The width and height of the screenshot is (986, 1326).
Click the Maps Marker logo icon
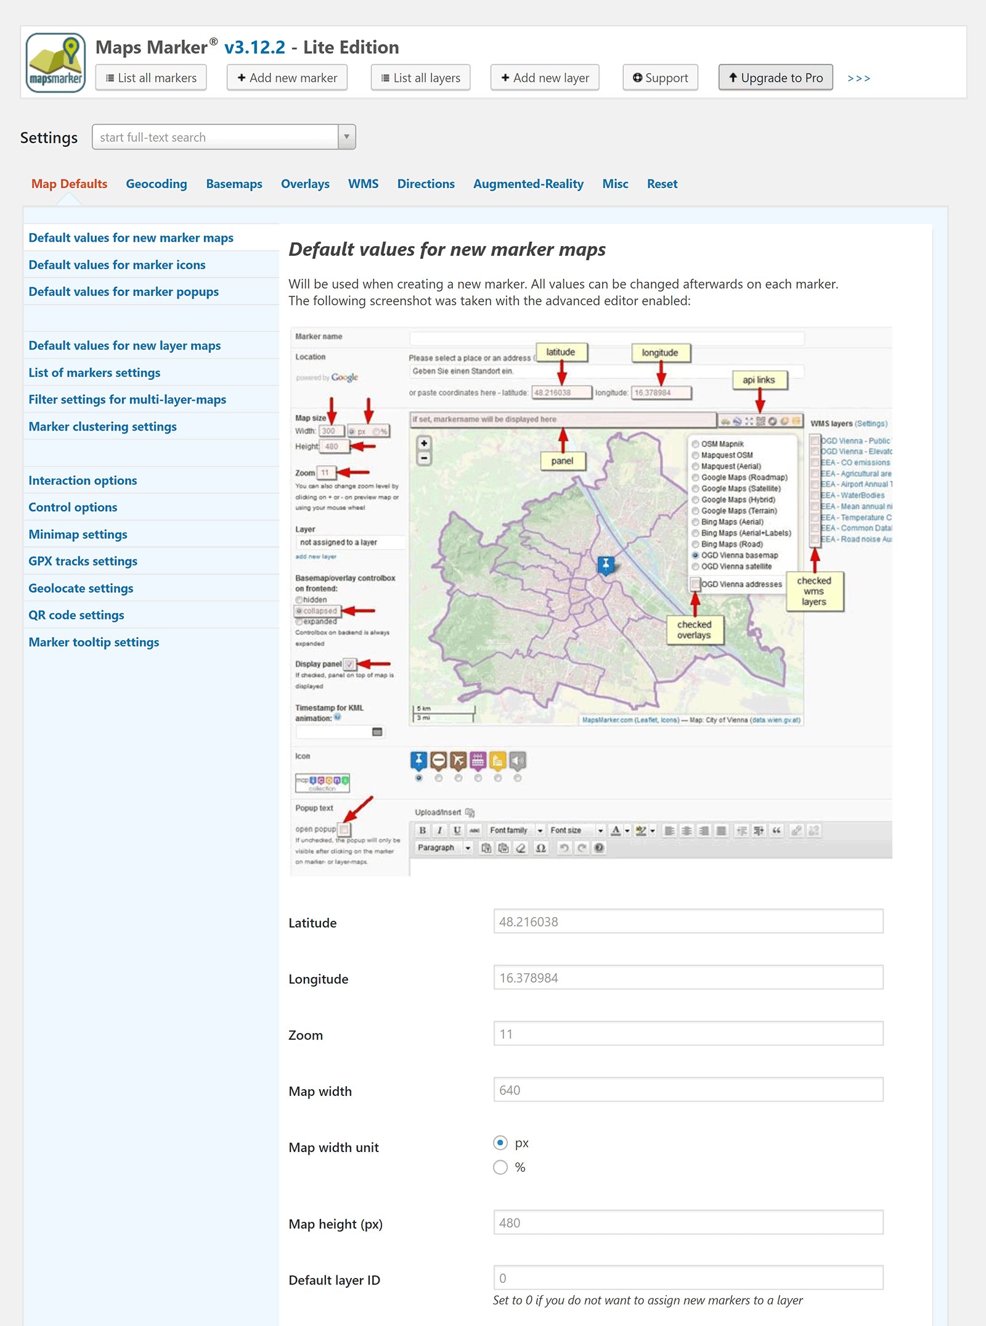click(x=55, y=63)
